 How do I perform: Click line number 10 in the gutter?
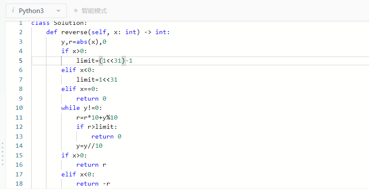[x=19, y=108]
